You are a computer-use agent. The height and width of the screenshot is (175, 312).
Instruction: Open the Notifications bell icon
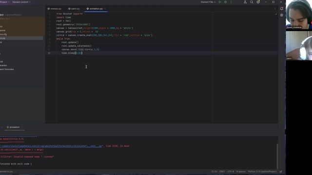point(282,9)
